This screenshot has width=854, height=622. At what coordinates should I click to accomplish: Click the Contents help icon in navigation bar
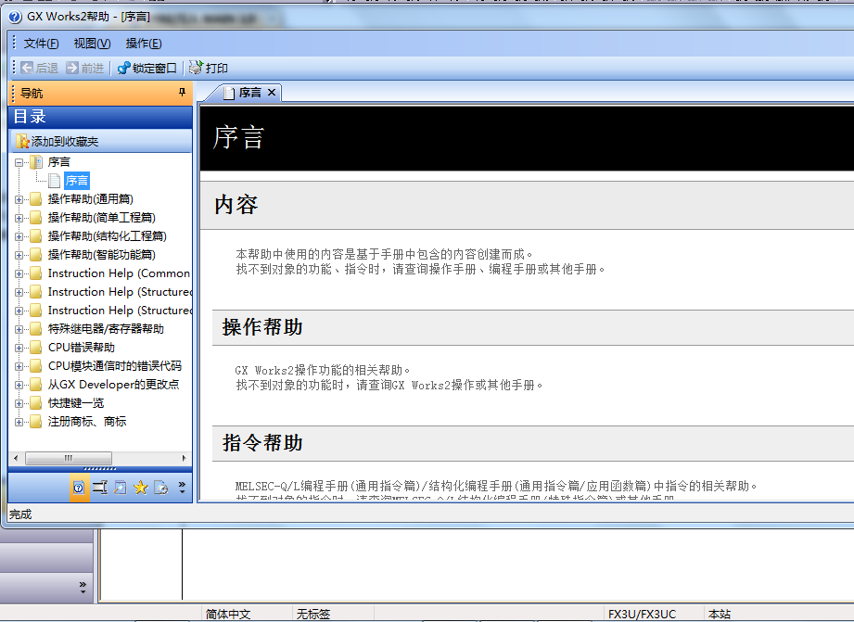pos(80,488)
